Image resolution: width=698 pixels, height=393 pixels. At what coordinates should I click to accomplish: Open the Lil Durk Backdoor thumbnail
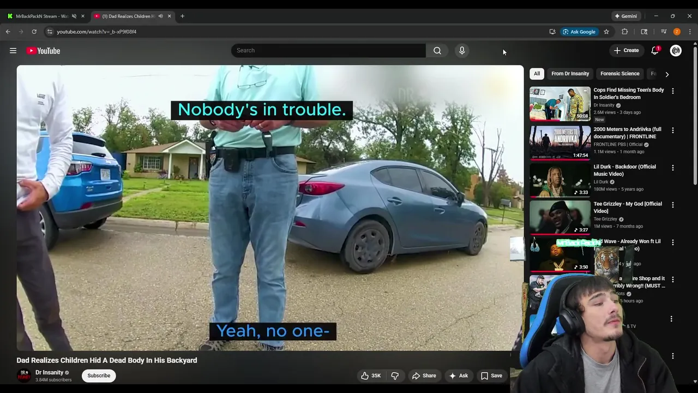560,180
